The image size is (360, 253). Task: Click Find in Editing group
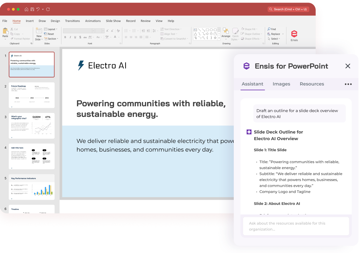272,29
